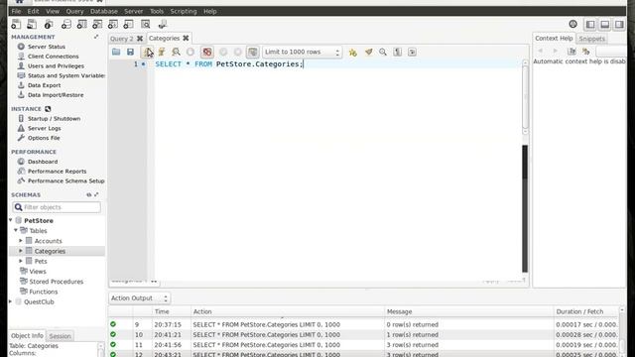635x357 pixels.
Task: Save the script with the floppy disk icon
Action: click(130, 52)
